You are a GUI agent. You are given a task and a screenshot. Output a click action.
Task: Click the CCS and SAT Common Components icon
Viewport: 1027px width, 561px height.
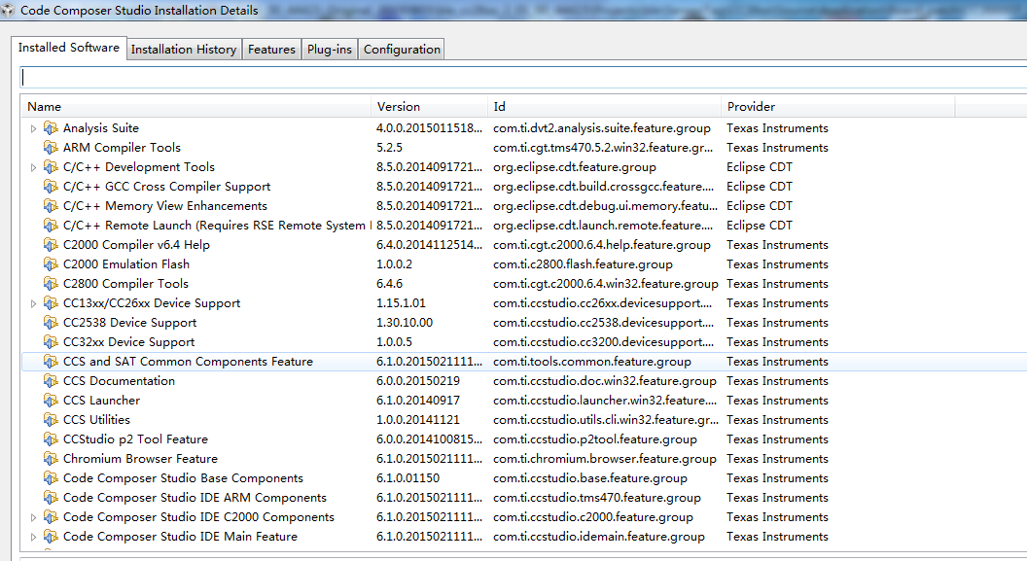(52, 362)
